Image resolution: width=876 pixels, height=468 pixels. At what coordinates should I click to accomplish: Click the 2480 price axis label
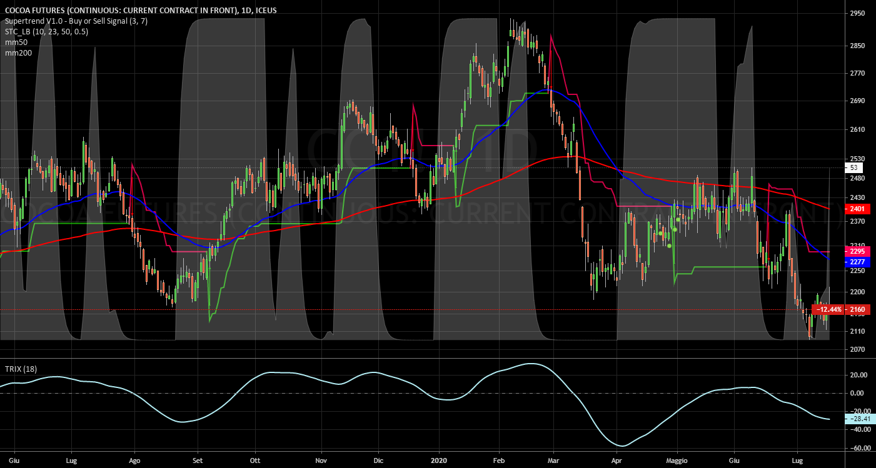click(x=857, y=178)
